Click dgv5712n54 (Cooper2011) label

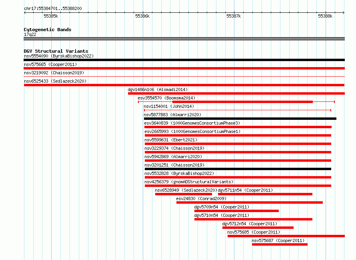tap(250, 224)
